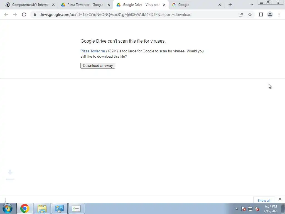
Task: Bookmark this page with the star icon
Action: [250, 14]
